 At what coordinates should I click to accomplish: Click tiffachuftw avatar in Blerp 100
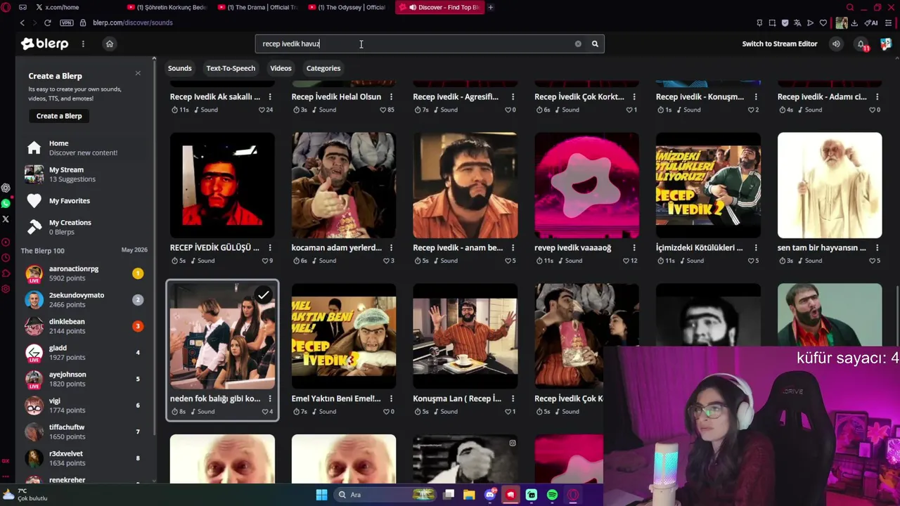(34, 432)
